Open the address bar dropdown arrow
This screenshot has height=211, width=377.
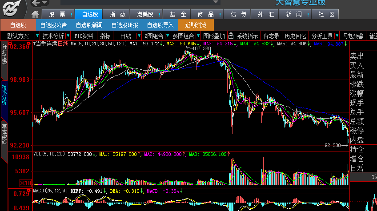216,2
